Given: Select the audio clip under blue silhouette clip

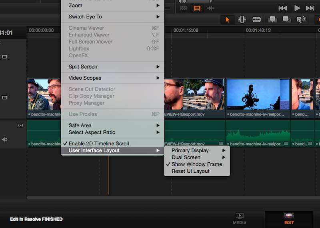Looking at the screenshot, I should [258, 133].
